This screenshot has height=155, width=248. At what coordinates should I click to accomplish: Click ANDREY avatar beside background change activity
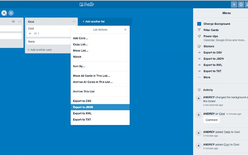pyautogui.click(x=199, y=98)
